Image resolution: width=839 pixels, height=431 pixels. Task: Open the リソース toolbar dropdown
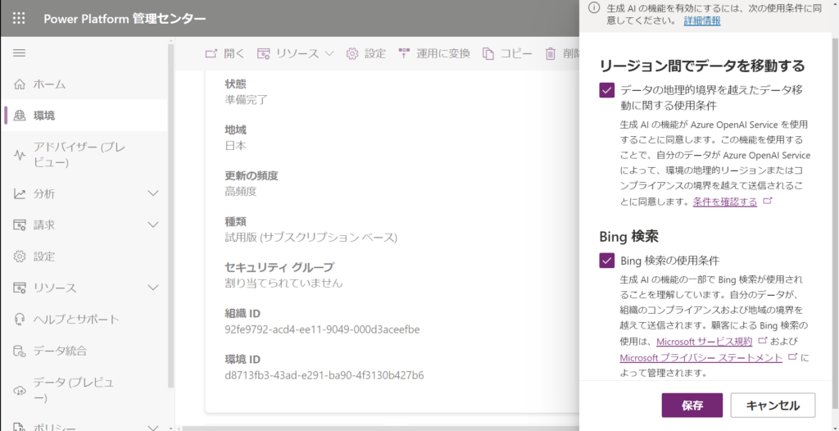[296, 53]
